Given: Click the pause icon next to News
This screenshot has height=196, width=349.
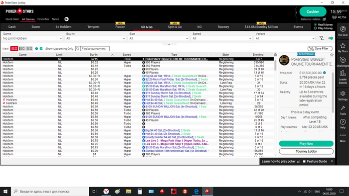Looking at the screenshot, I should click(x=66, y=19).
